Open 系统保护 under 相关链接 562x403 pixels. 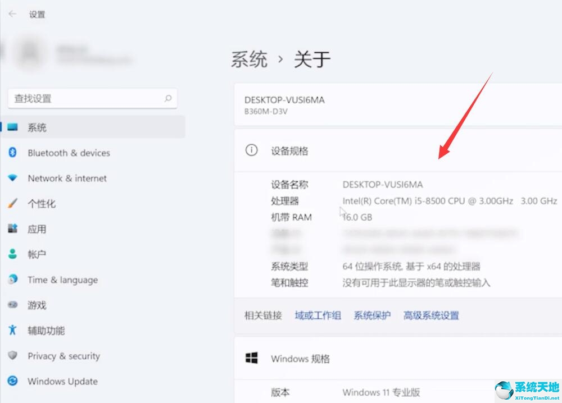tap(372, 315)
